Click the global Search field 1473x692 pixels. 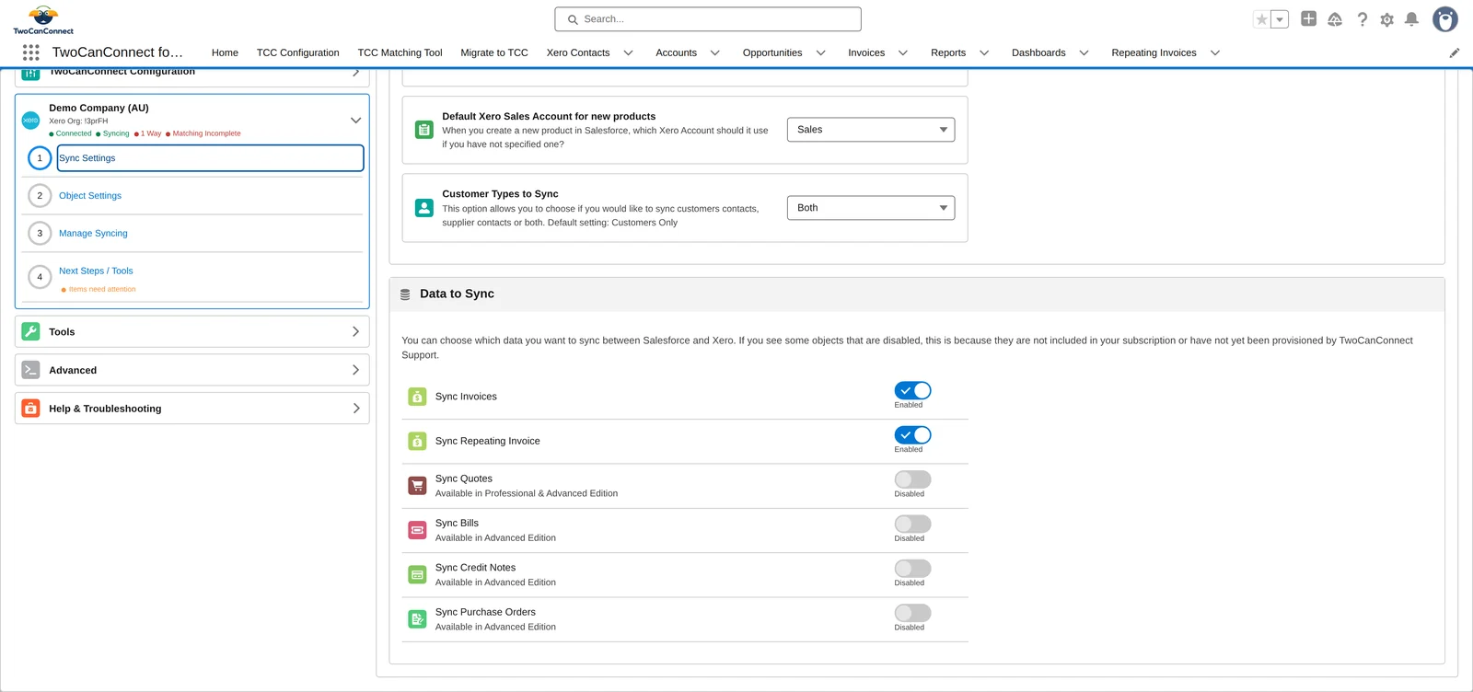point(708,19)
